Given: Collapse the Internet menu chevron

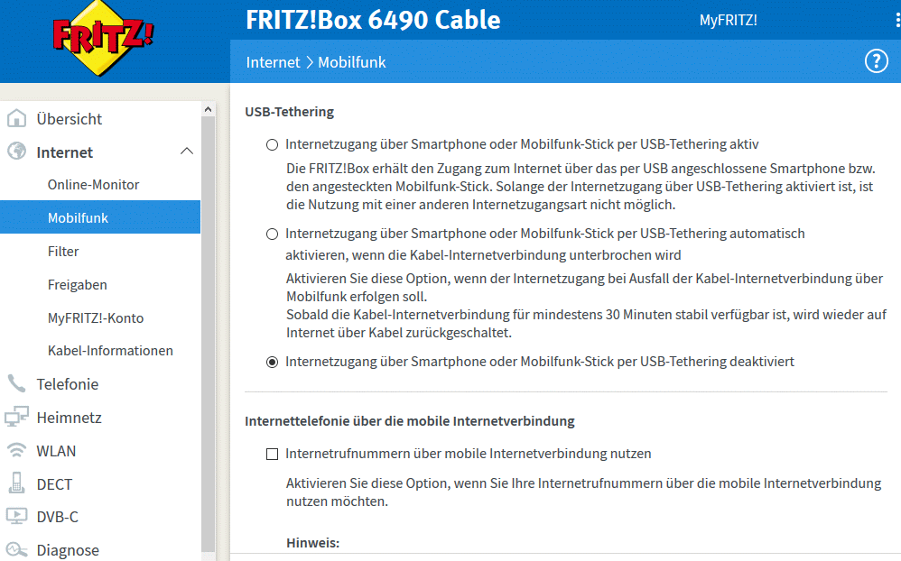Looking at the screenshot, I should point(187,152).
